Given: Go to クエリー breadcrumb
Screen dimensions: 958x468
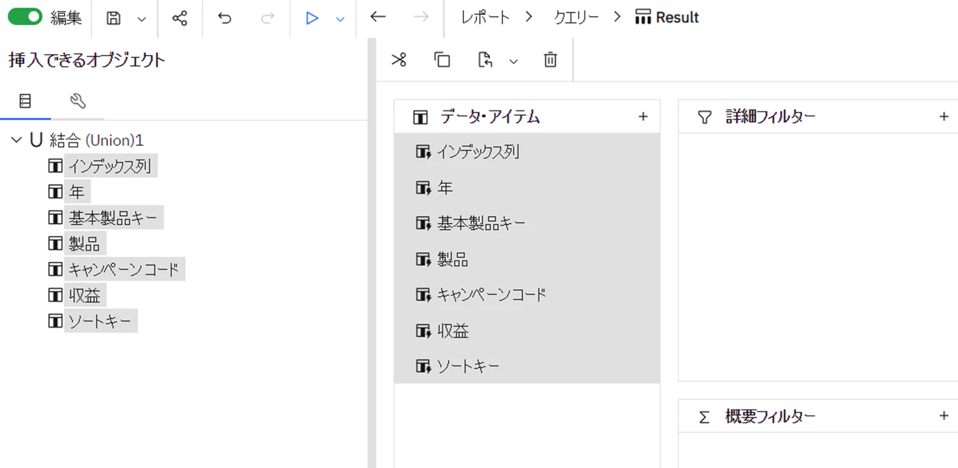Looking at the screenshot, I should point(576,17).
